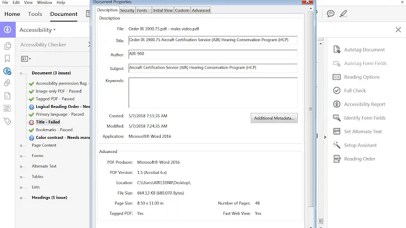Open the File menu
Image resolution: width=406 pixels, height=228 pixels.
[x=5, y=2]
